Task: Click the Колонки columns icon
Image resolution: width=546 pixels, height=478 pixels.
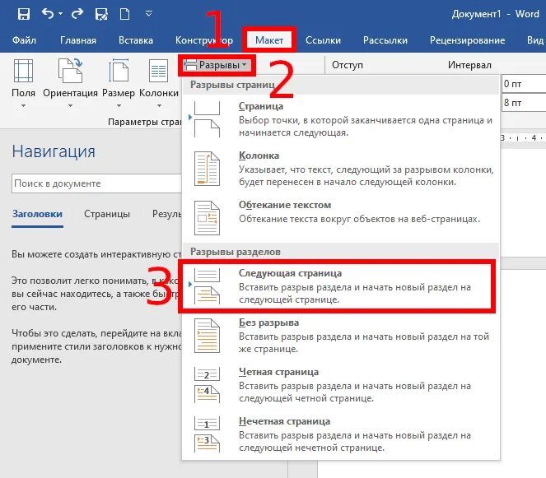Action: point(158,71)
